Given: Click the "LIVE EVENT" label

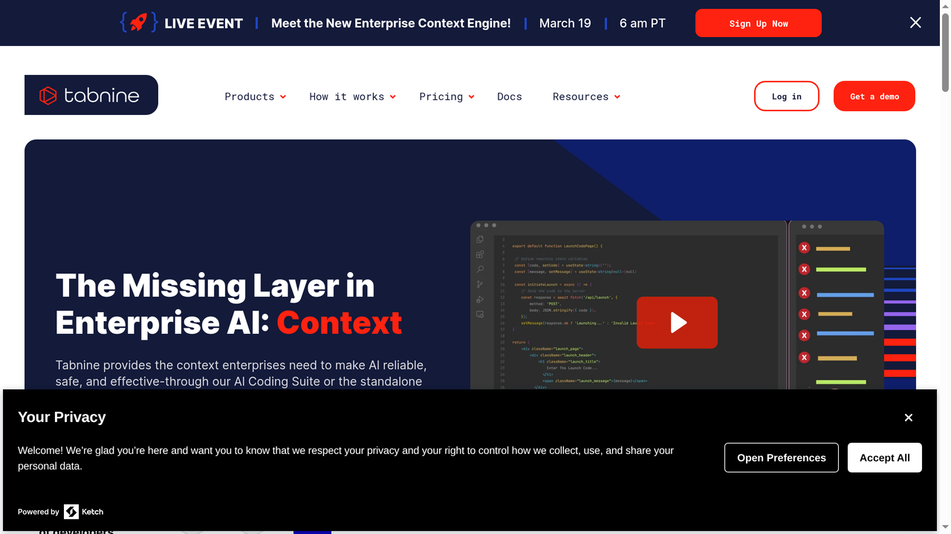Looking at the screenshot, I should pos(204,23).
